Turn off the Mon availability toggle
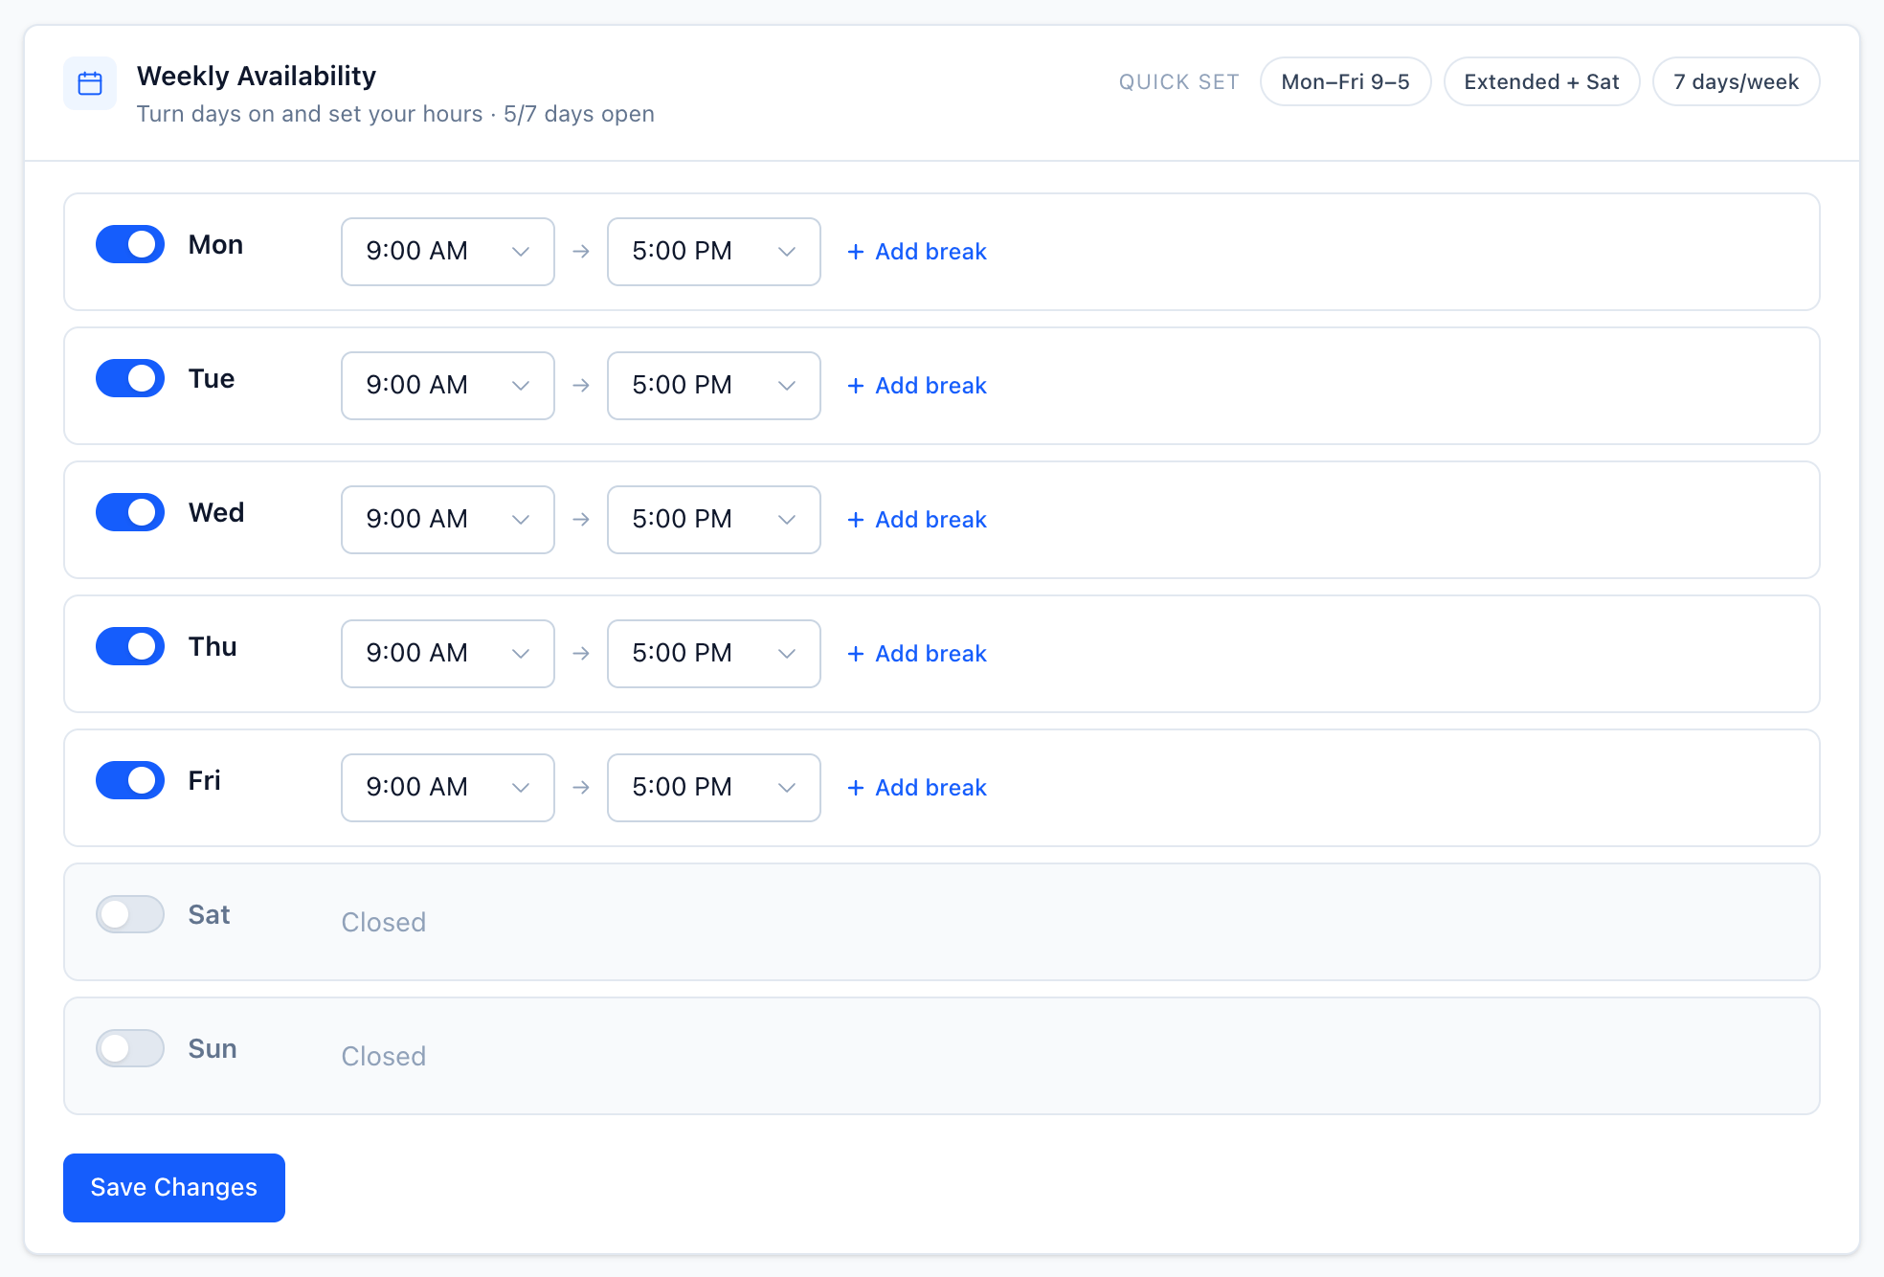This screenshot has width=1884, height=1277. pos(130,244)
